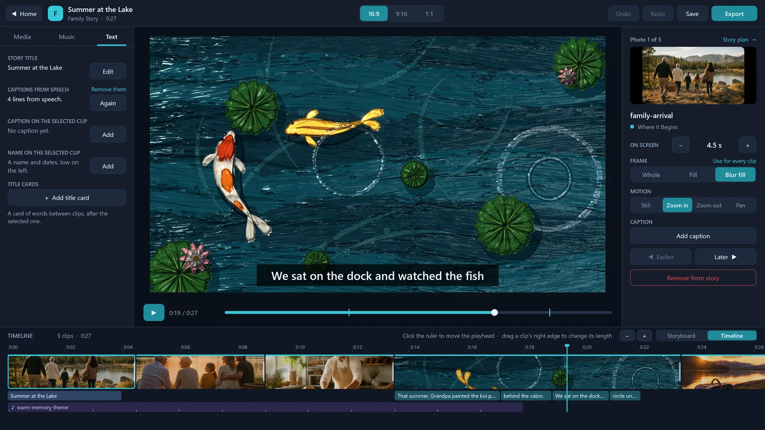This screenshot has width=765, height=430.
Task: Set frame to Whole
Action: tap(651, 175)
